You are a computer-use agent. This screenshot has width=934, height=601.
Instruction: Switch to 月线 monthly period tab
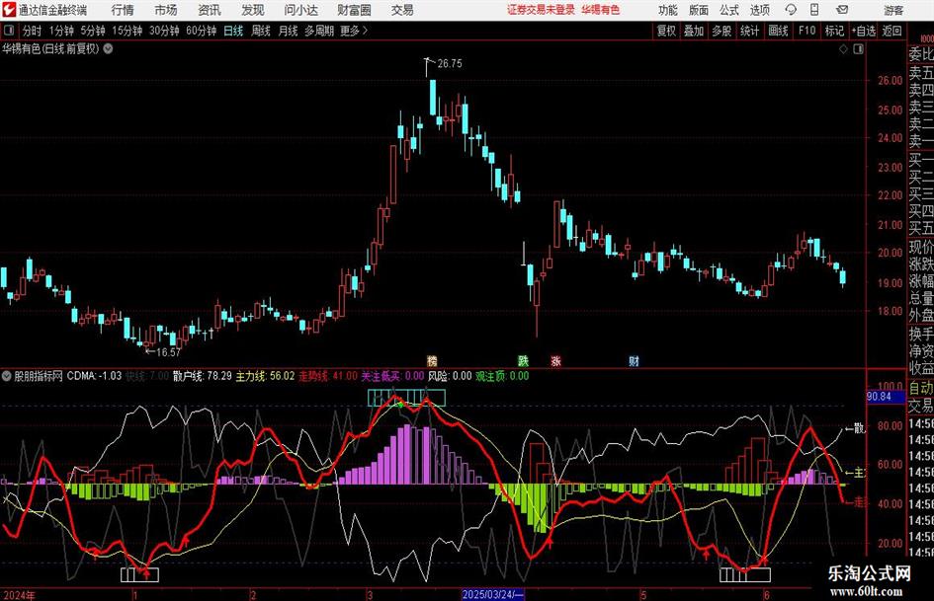tap(288, 31)
